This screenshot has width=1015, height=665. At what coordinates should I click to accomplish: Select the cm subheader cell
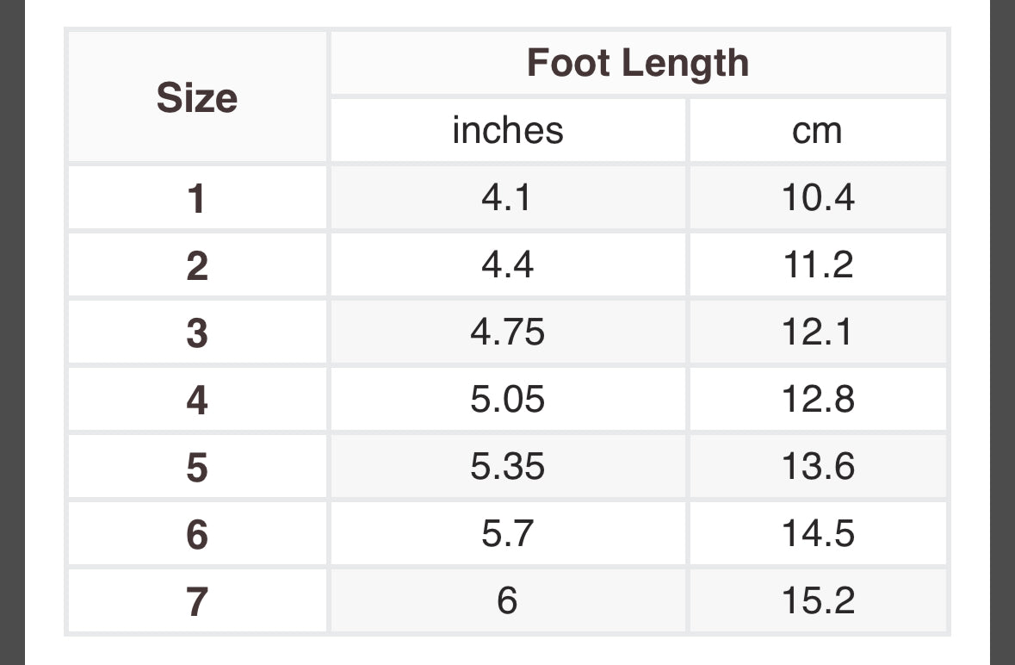(x=818, y=130)
